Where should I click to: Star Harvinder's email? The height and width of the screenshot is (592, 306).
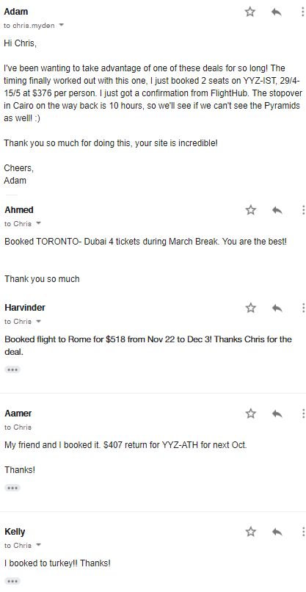point(250,308)
